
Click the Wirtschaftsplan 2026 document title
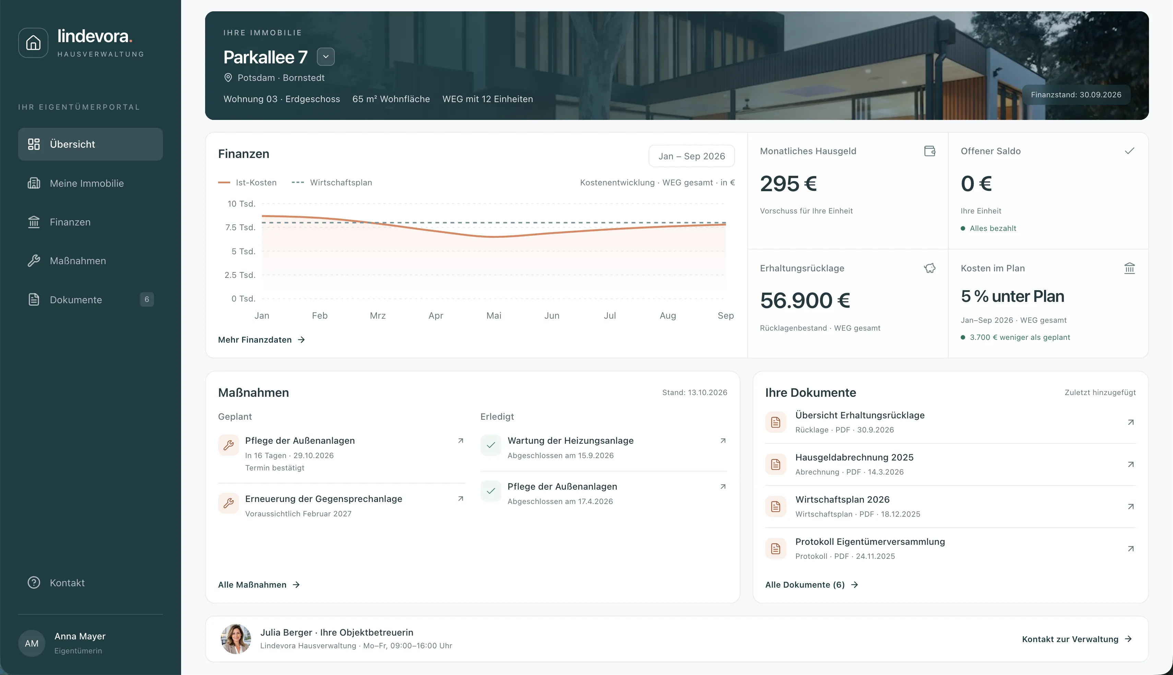[x=842, y=500]
